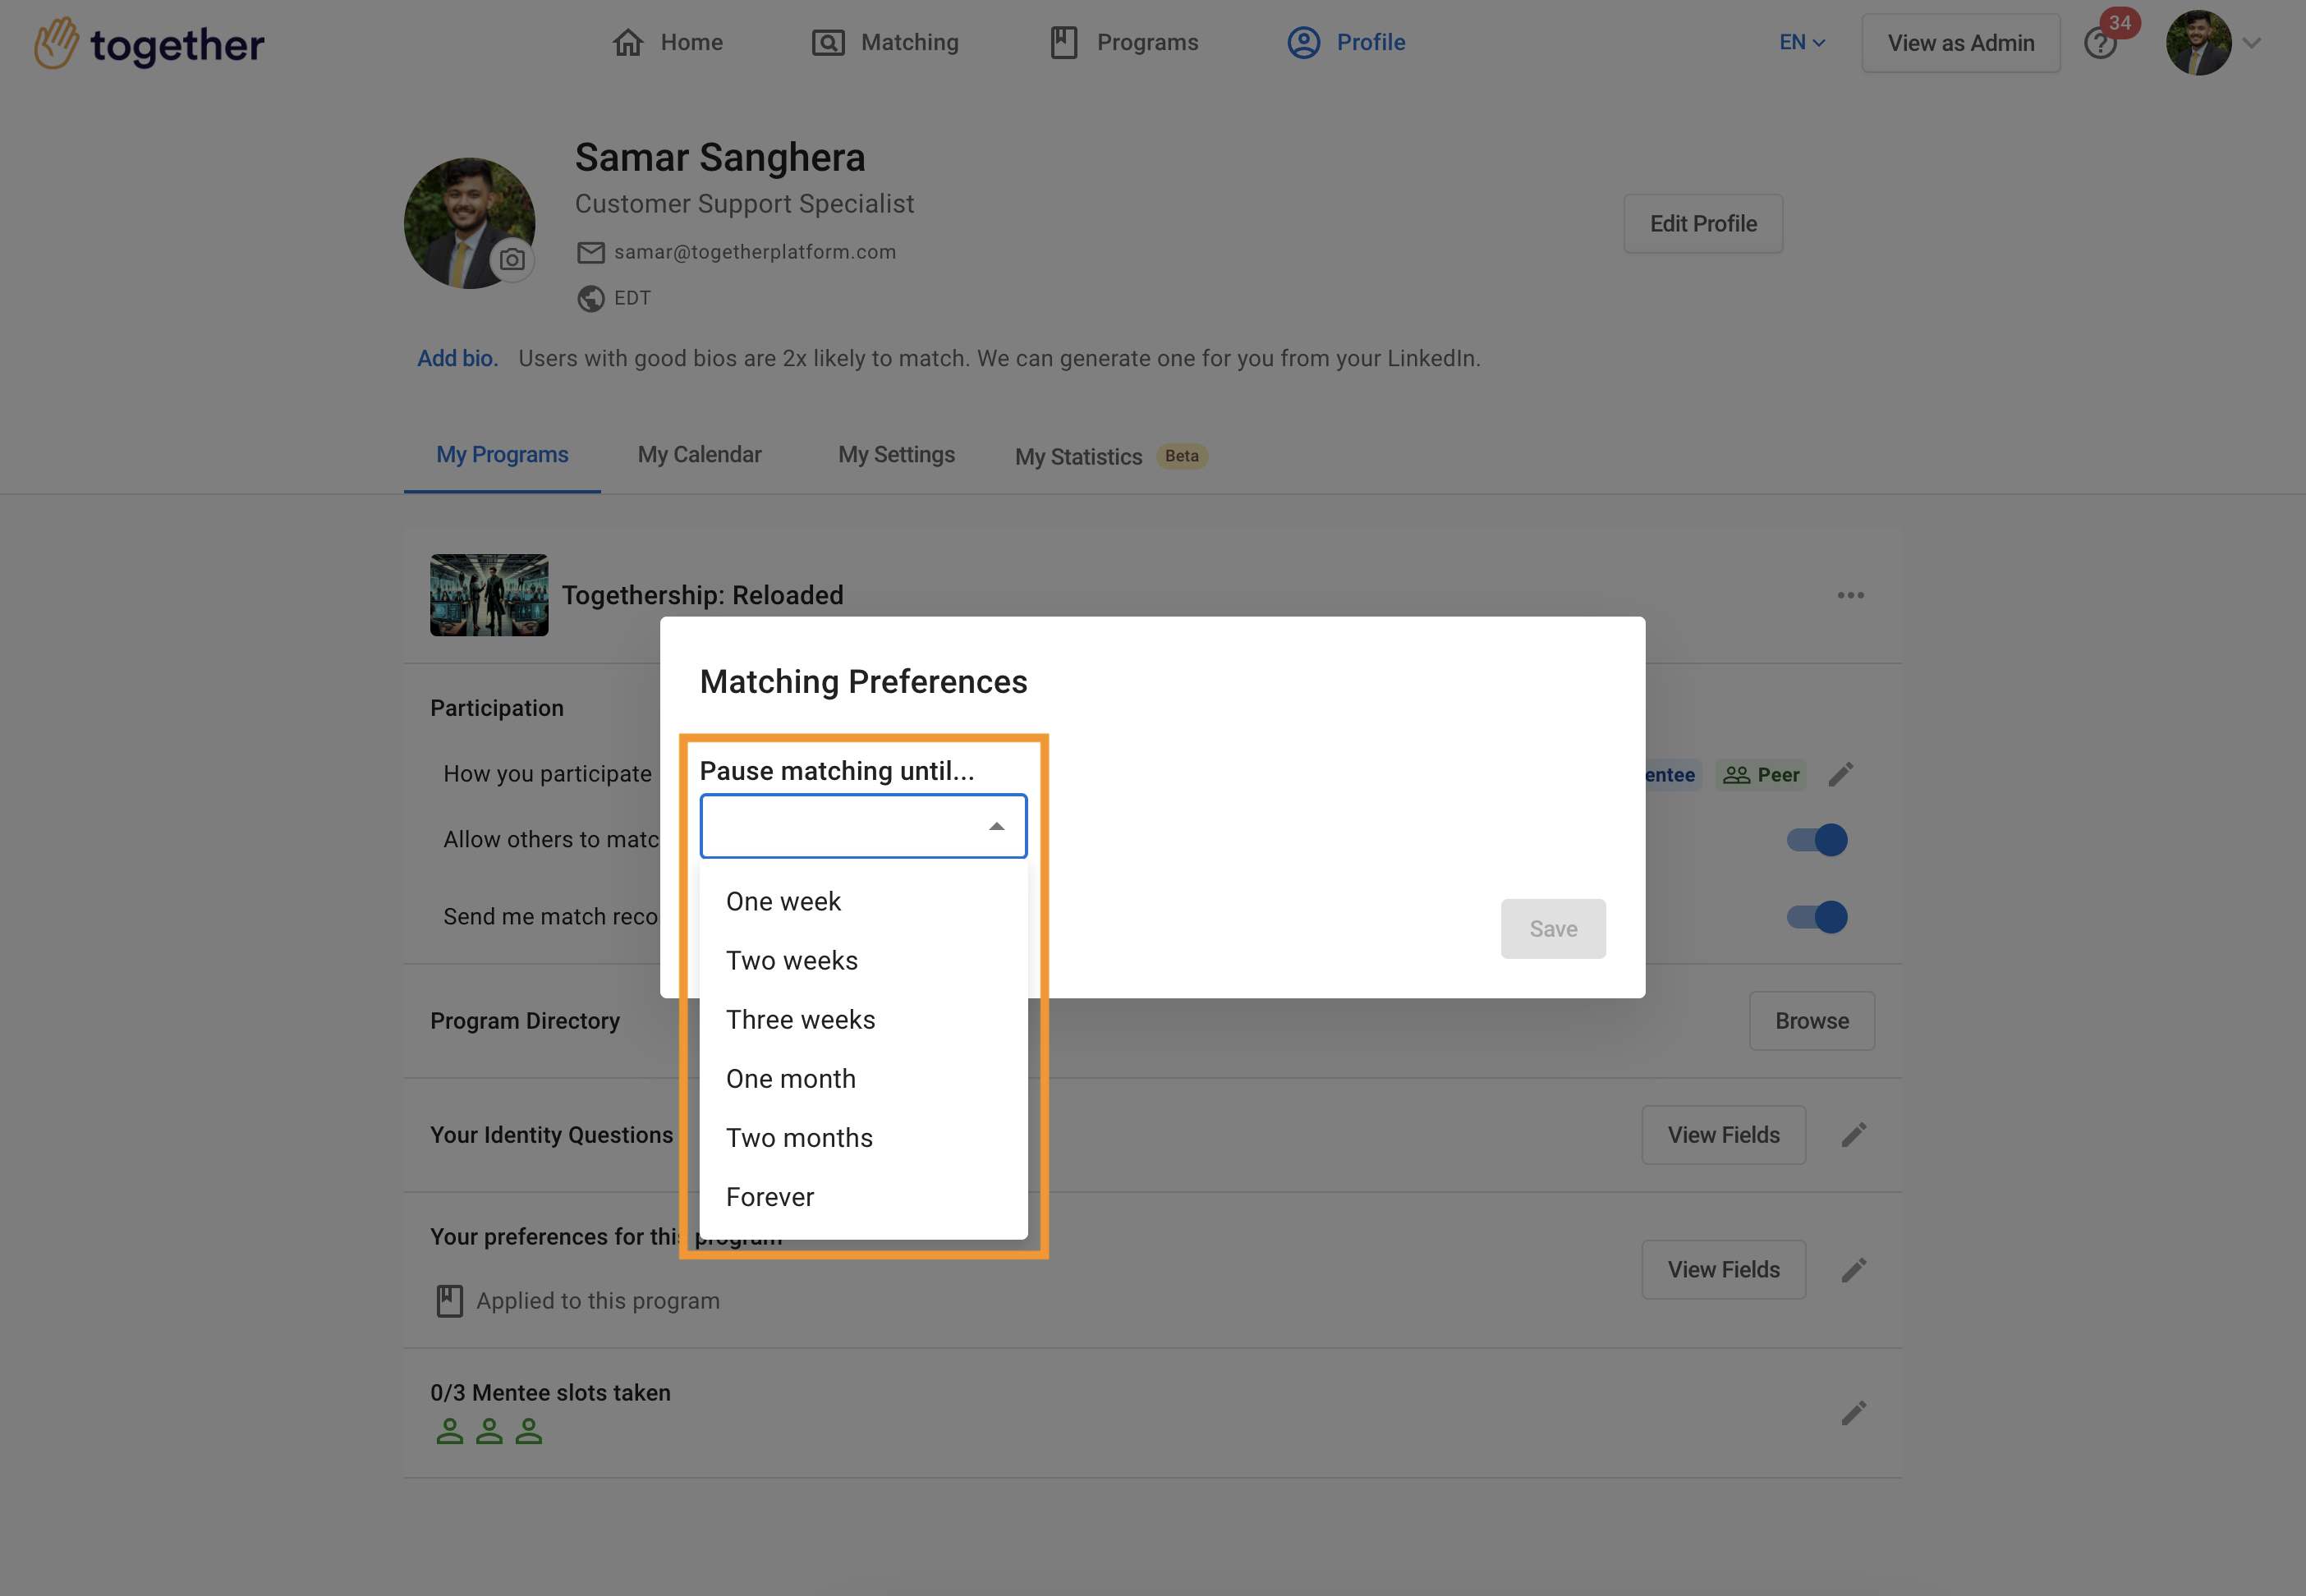
Task: Click the help question mark icon
Action: (x=2099, y=44)
